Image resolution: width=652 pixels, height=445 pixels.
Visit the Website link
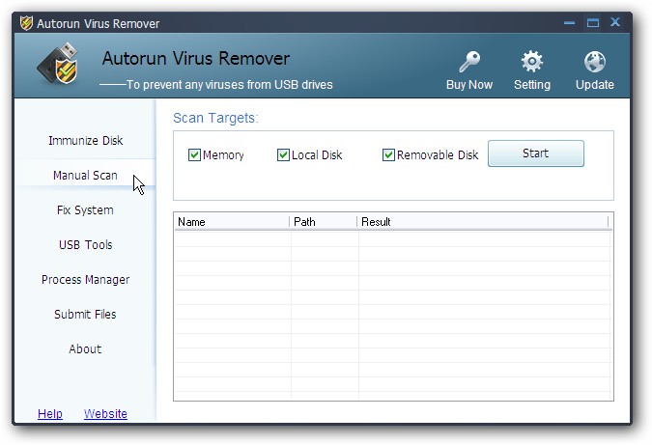coord(105,414)
